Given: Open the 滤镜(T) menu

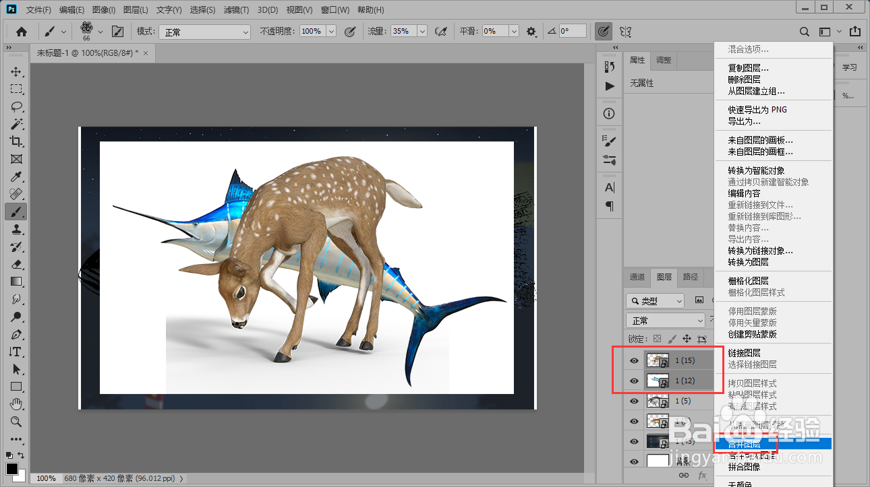Looking at the screenshot, I should click(x=236, y=10).
